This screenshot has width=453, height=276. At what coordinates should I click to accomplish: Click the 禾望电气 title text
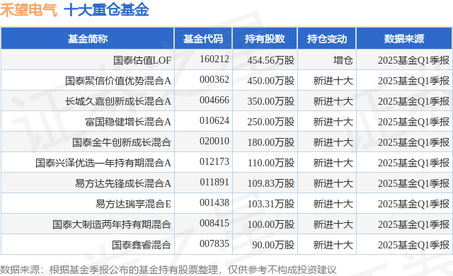pyautogui.click(x=28, y=10)
